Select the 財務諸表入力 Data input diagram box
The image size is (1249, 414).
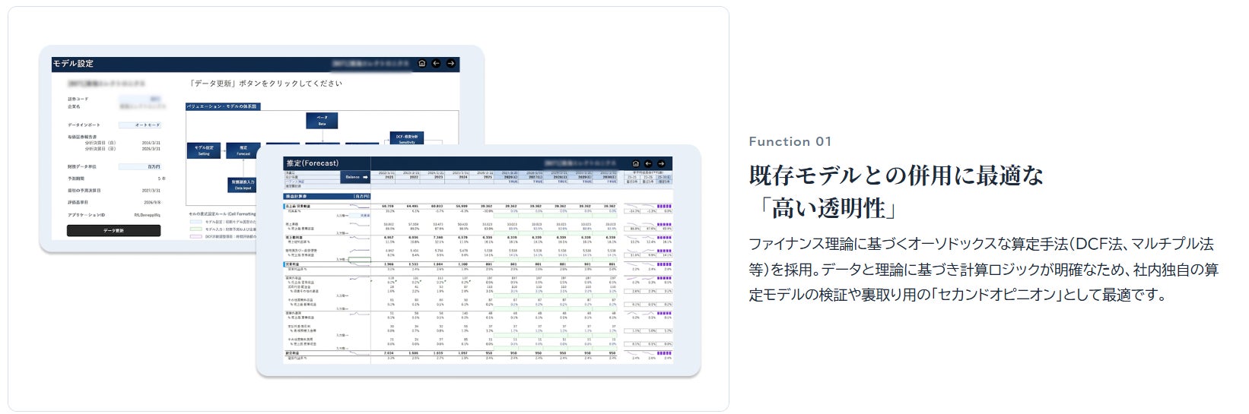[243, 185]
